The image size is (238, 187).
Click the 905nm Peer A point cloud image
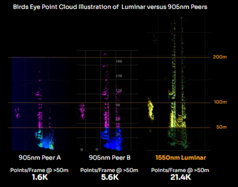(40, 104)
